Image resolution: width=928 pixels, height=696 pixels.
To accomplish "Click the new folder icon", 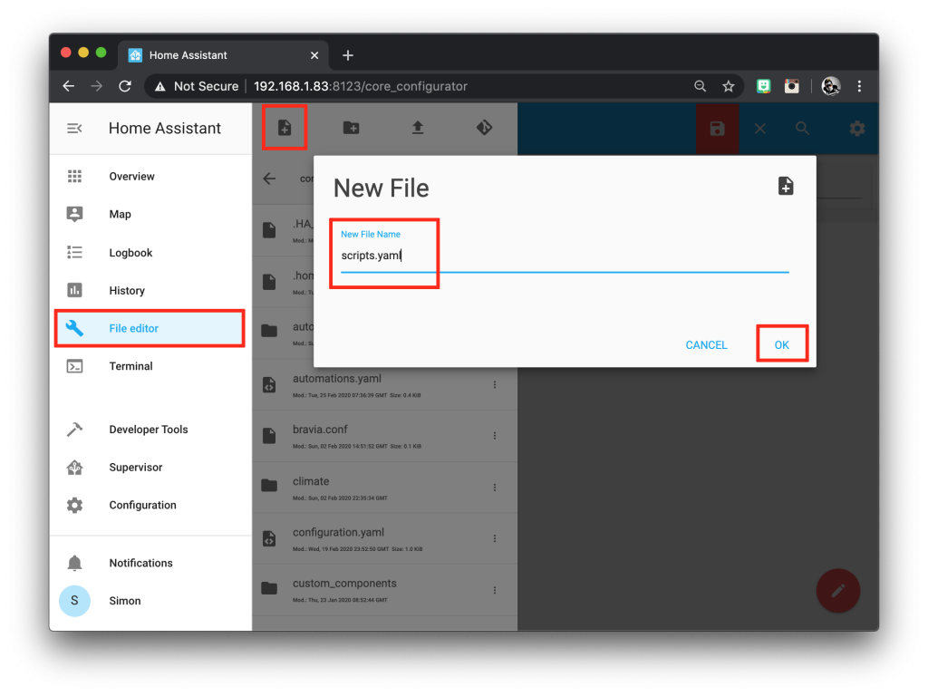I will click(351, 127).
